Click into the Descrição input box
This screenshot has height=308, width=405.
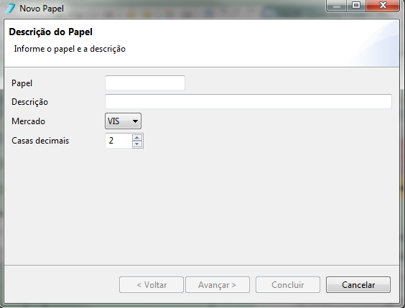248,101
